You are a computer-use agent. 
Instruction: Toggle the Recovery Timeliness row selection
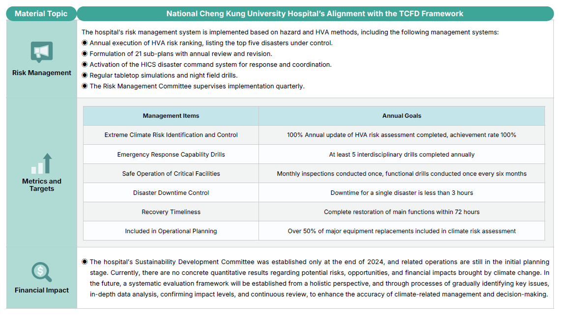(x=171, y=212)
